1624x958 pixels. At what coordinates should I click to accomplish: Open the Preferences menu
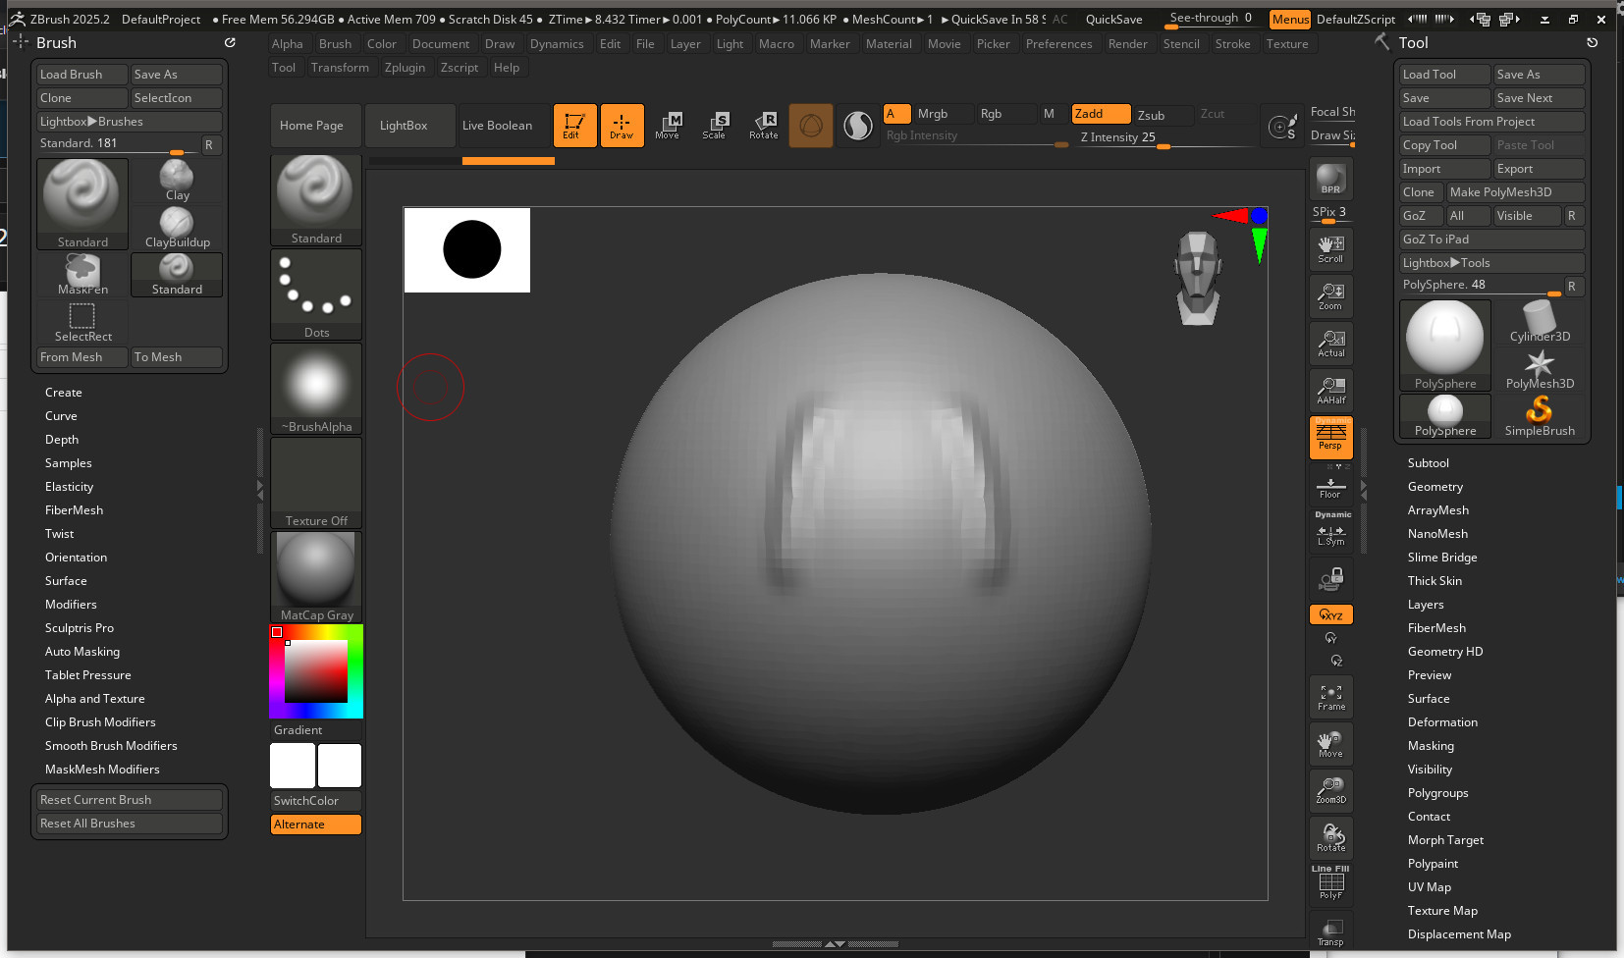pyautogui.click(x=1058, y=44)
